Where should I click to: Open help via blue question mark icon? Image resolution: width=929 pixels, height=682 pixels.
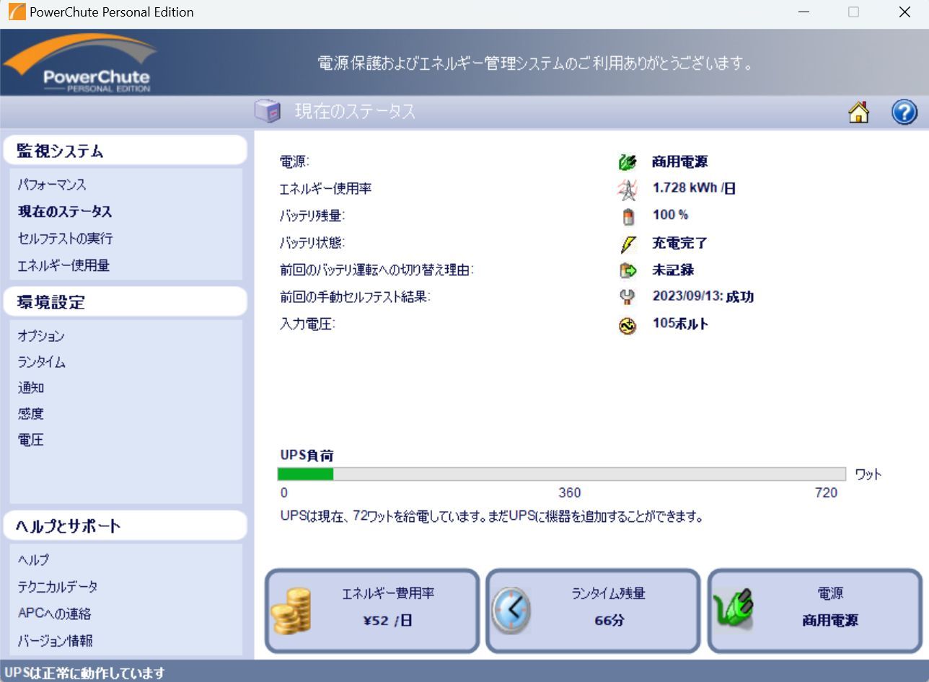click(904, 112)
